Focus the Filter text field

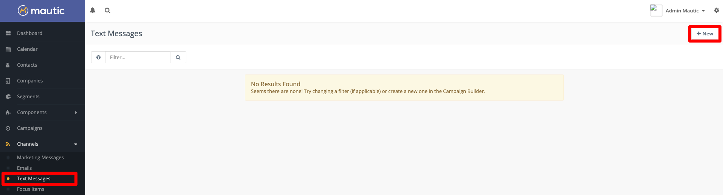pos(138,57)
